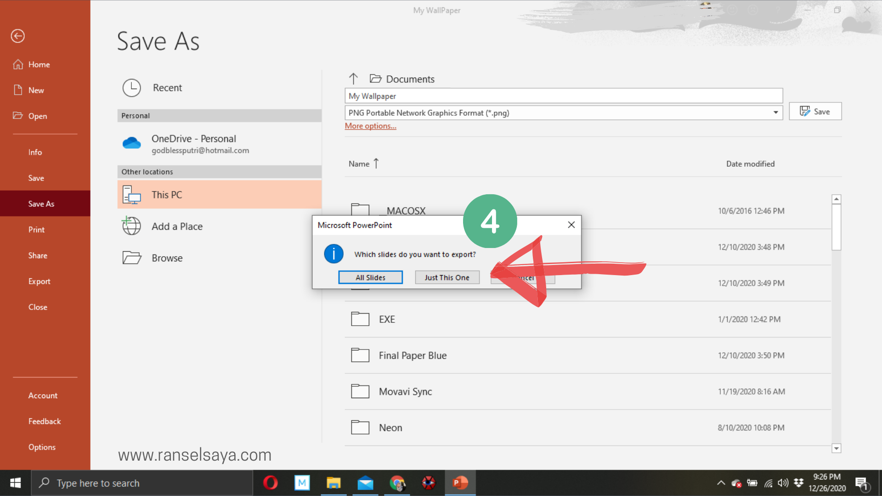Open the More options link
This screenshot has width=882, height=496.
(x=370, y=126)
